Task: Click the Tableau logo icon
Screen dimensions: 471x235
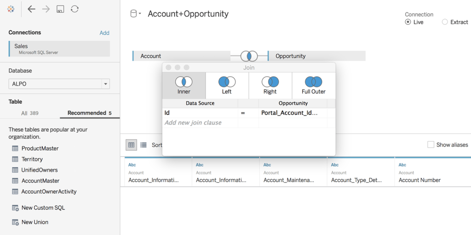Action: point(11,9)
